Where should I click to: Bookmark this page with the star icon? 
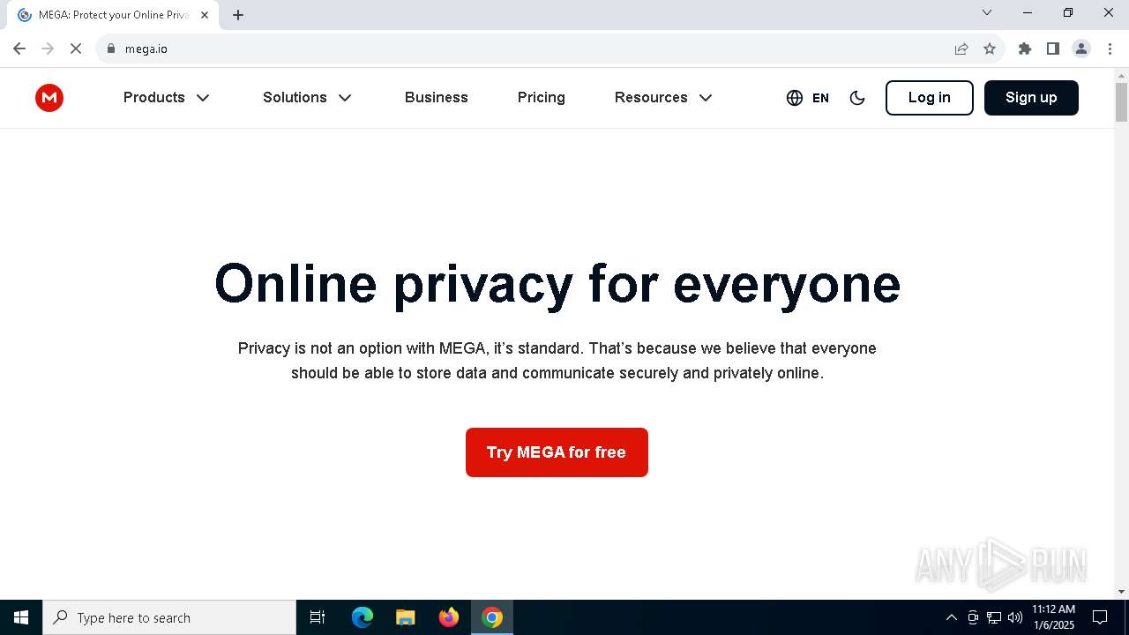(x=990, y=49)
